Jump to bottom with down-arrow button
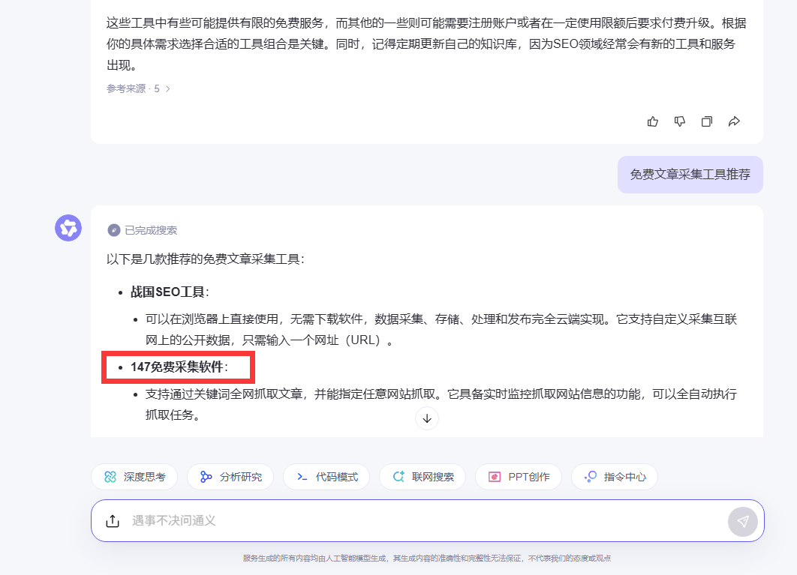Screen dimensions: 797x575 427,418
